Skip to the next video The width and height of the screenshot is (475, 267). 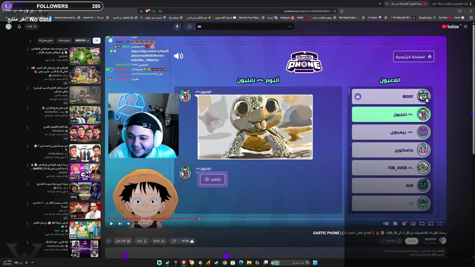120,224
